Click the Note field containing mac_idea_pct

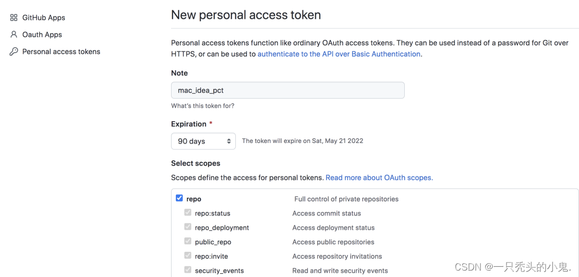(288, 90)
